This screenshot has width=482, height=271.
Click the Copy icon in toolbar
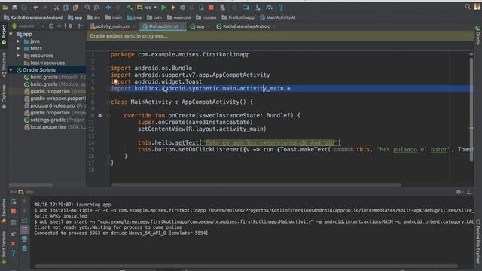point(66,7)
